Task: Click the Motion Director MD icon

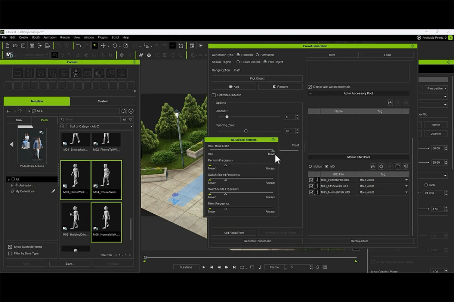Action: [9, 55]
